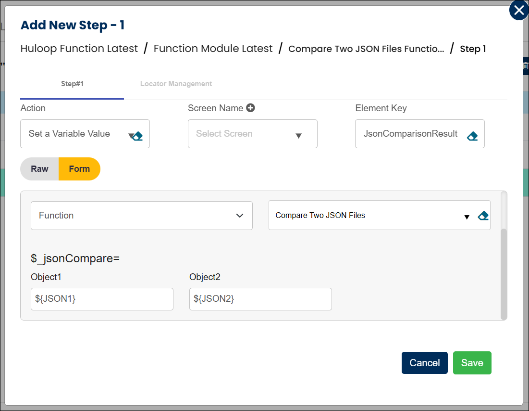Navigate to Function Module Latest breadcrumb
The image size is (529, 411).
(213, 49)
